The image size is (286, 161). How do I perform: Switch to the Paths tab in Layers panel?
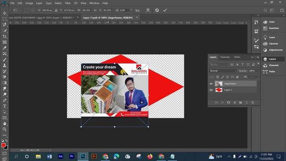click(237, 57)
